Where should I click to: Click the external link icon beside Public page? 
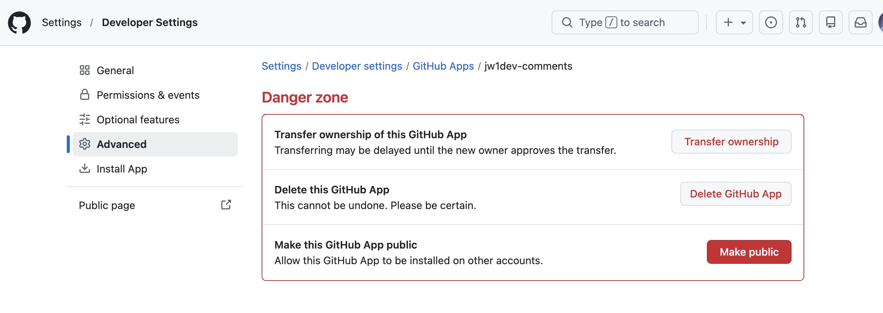tap(226, 205)
